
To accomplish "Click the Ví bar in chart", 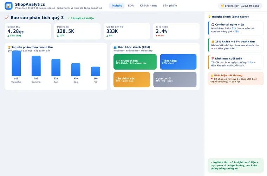I will click(96, 71).
